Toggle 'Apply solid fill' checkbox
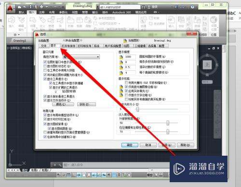Image resolution: width=241 pixels, height=187 pixels. (126, 91)
